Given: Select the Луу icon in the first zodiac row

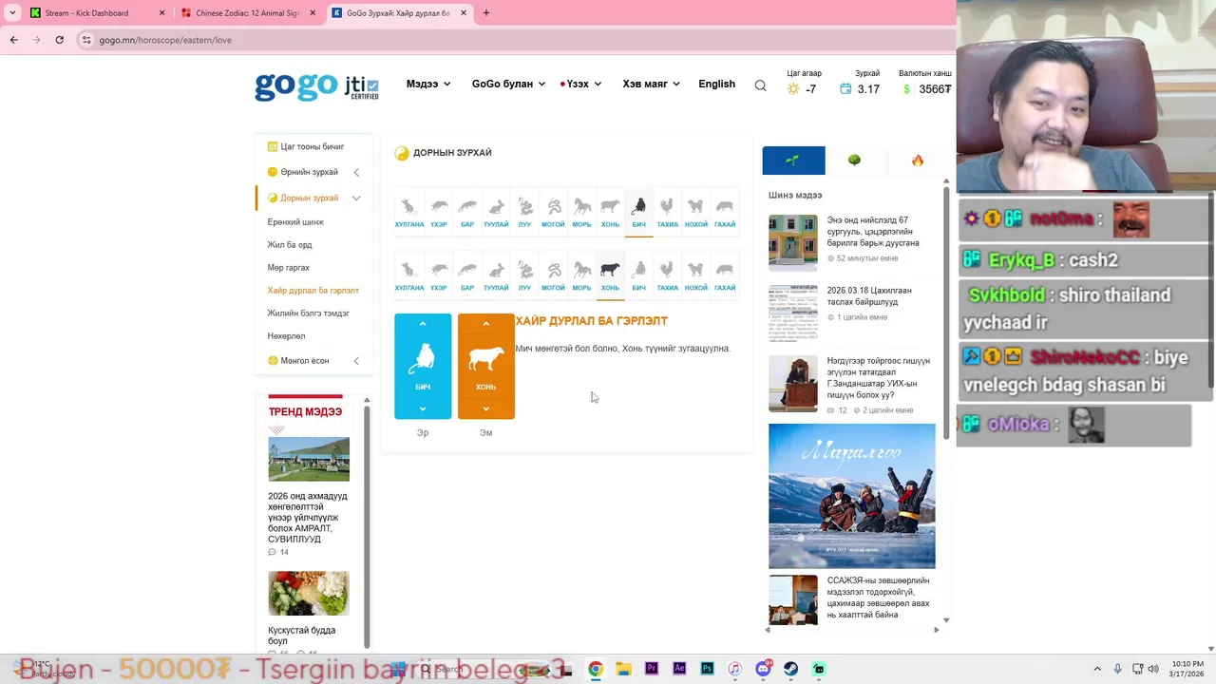Looking at the screenshot, I should (x=524, y=207).
